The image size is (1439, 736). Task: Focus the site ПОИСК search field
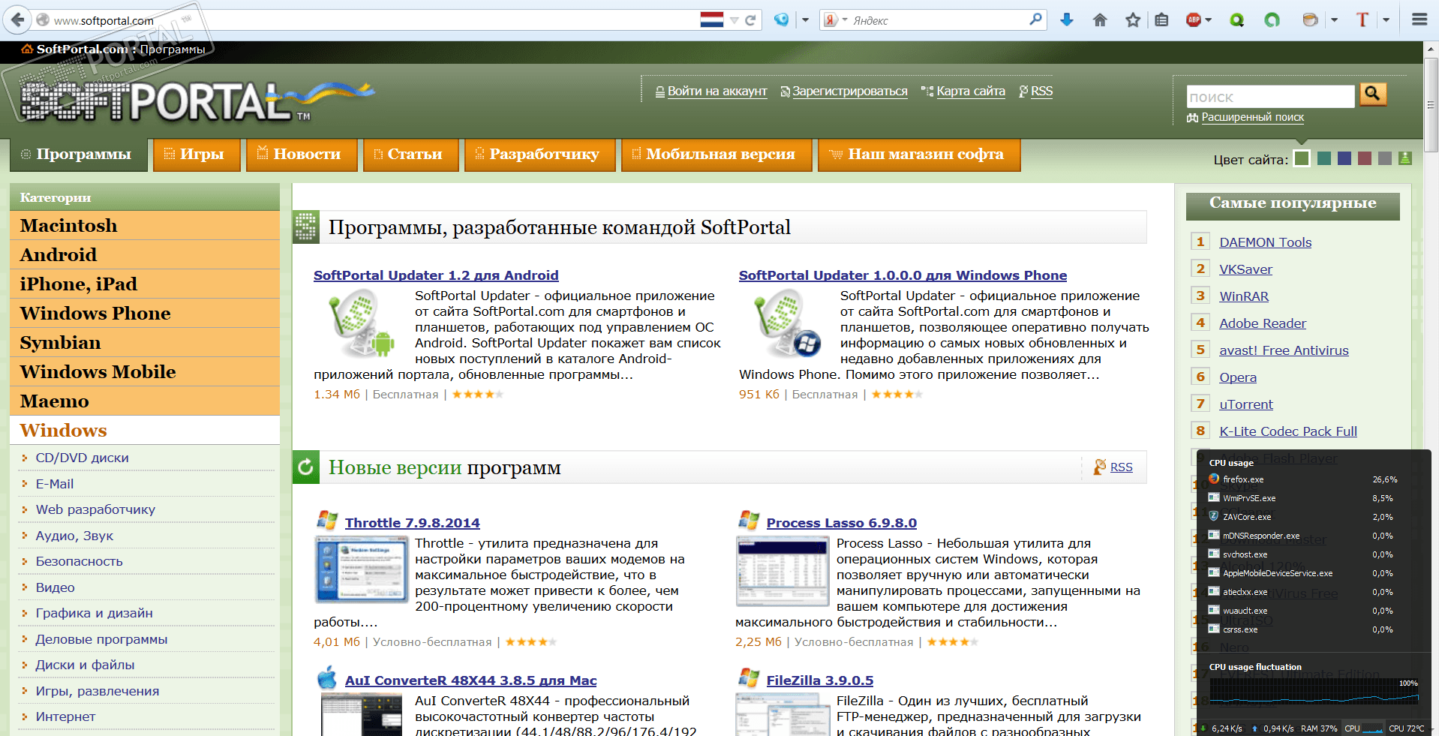pyautogui.click(x=1271, y=97)
